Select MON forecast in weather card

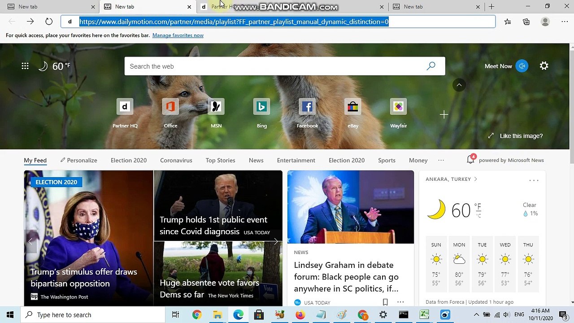coord(459,264)
